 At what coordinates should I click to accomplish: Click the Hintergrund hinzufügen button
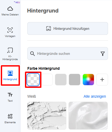click(68, 28)
